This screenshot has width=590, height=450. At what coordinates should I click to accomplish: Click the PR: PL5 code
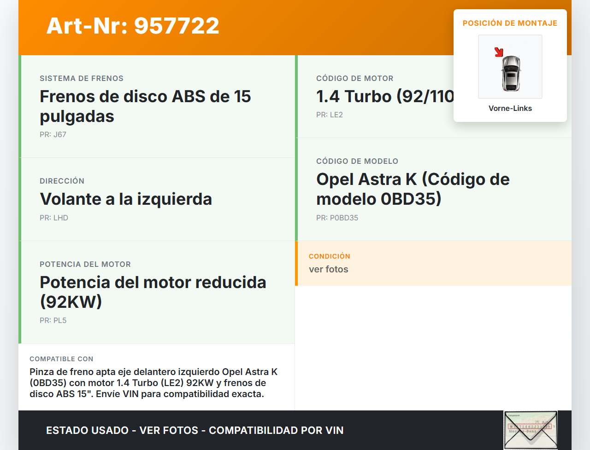coord(53,321)
